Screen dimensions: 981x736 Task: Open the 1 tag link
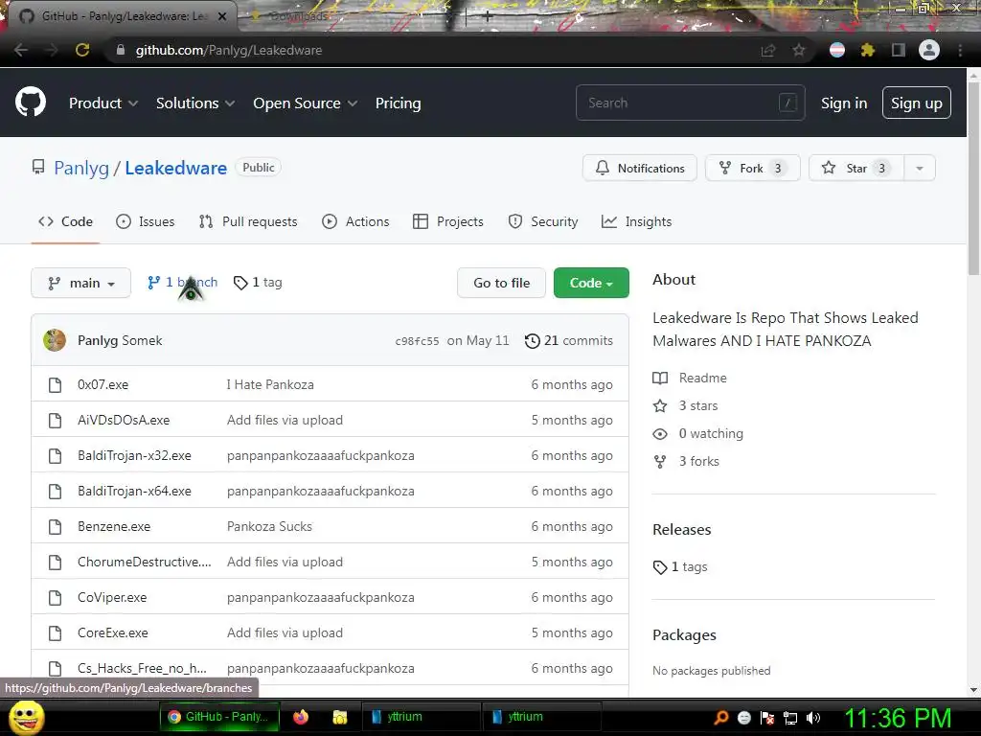pyautogui.click(x=258, y=283)
